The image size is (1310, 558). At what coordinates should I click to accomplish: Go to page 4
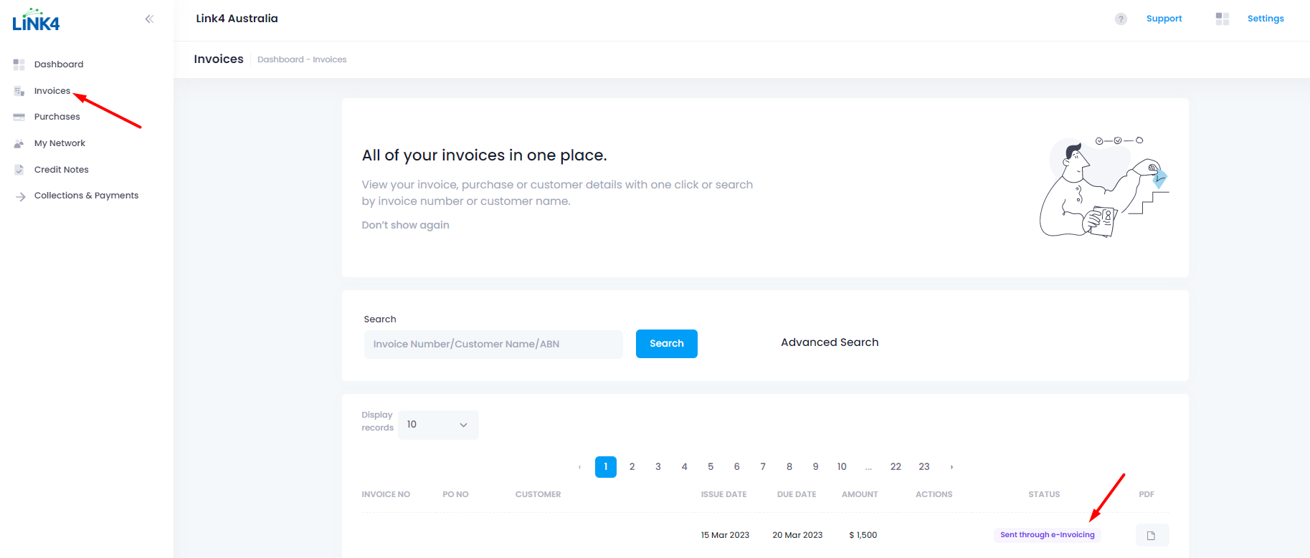[685, 467]
